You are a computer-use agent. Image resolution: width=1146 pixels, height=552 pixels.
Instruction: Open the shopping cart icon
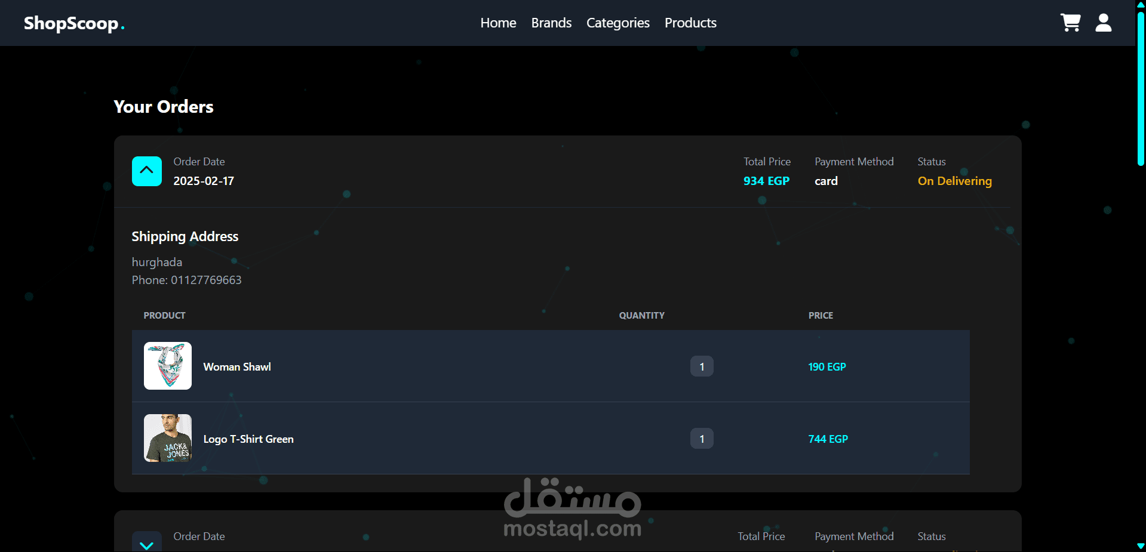[x=1070, y=23]
